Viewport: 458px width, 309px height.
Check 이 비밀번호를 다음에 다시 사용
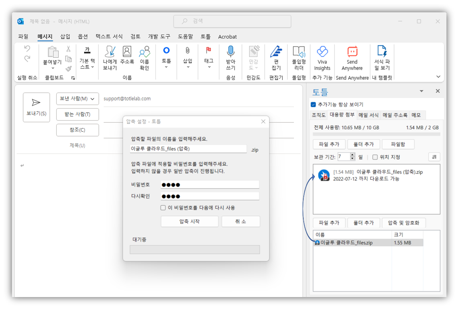163,208
